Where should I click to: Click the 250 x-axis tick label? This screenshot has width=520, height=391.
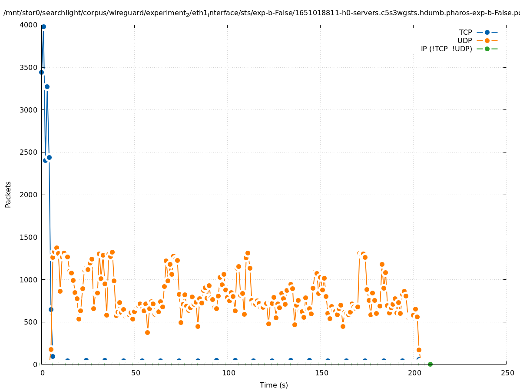[507, 373]
